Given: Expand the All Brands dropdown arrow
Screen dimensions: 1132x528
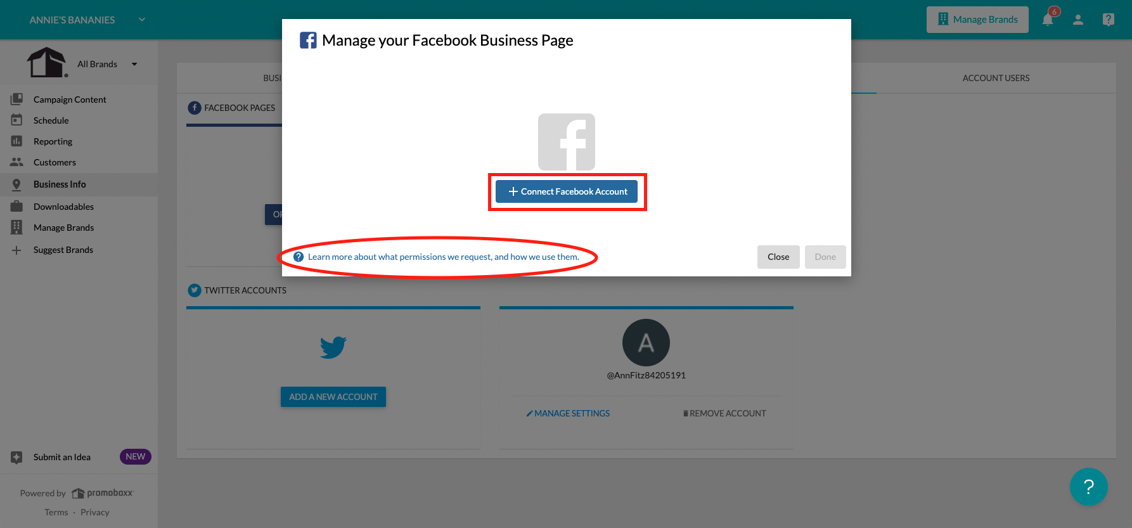Looking at the screenshot, I should [x=134, y=64].
